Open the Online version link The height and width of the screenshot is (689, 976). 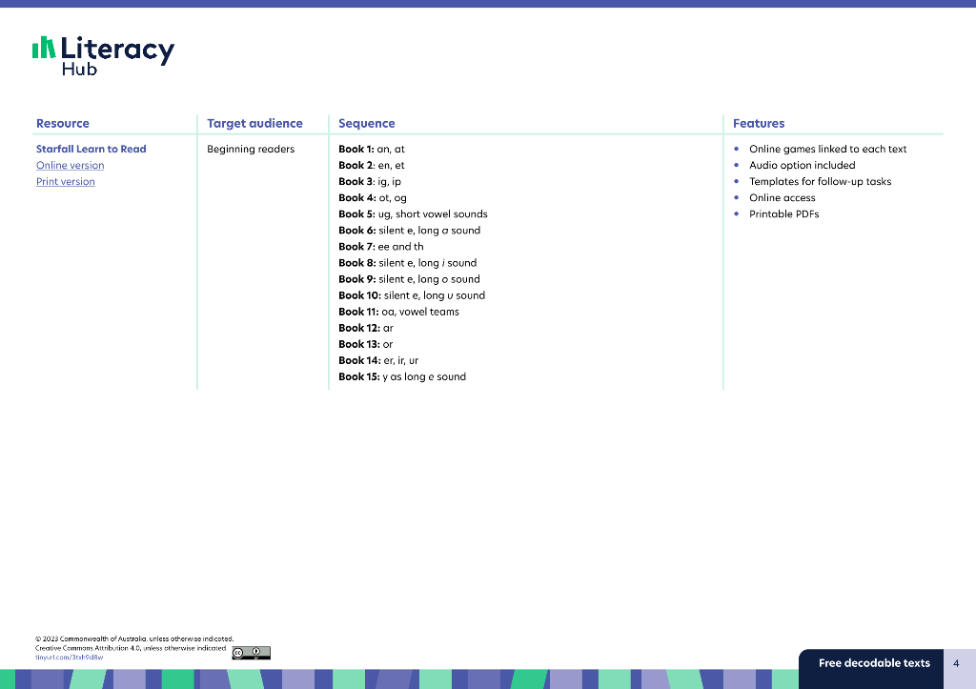tap(70, 166)
